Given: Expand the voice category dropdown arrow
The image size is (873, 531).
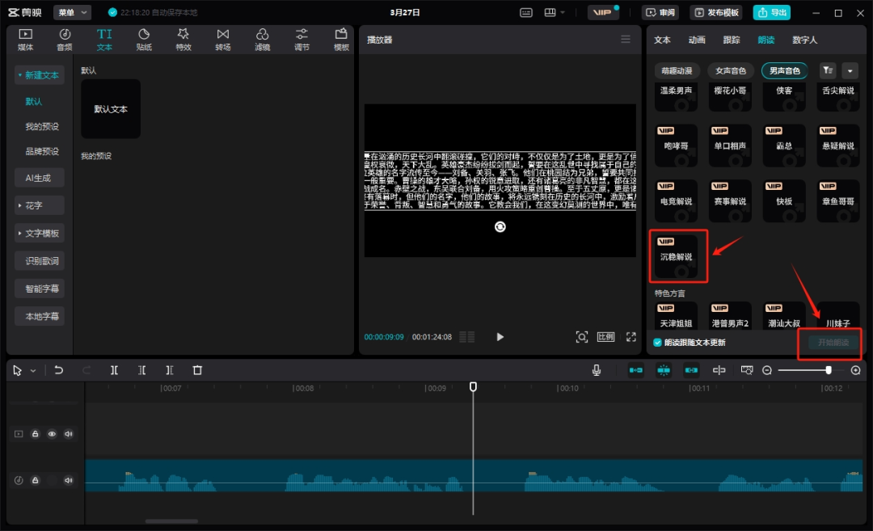Looking at the screenshot, I should click(850, 70).
